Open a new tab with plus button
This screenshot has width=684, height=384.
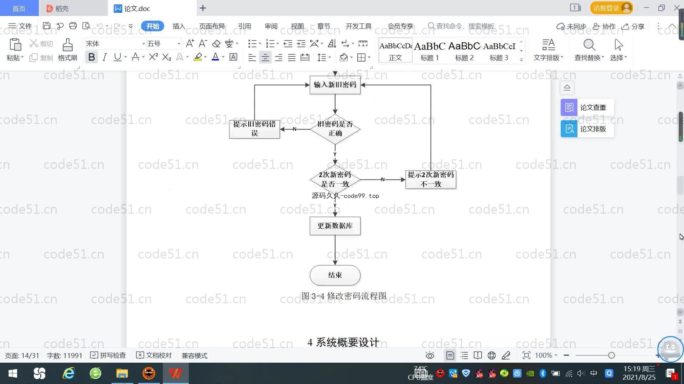tap(203, 8)
